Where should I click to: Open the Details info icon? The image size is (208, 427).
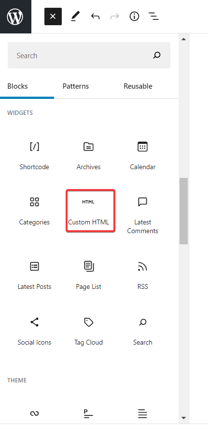point(134,16)
